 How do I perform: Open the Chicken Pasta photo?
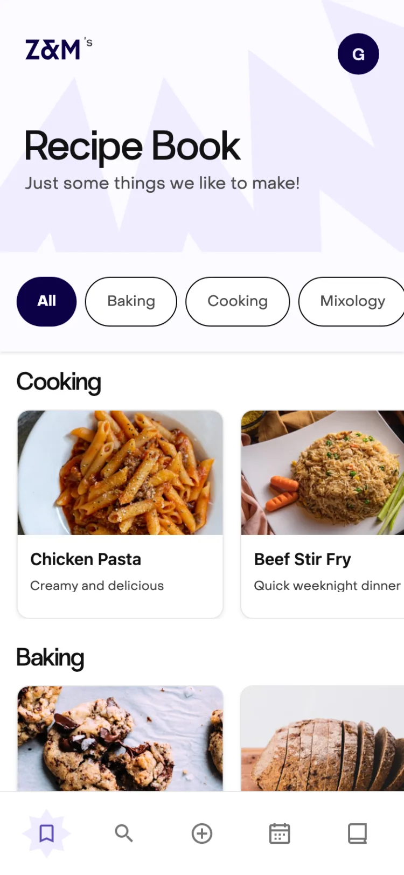pyautogui.click(x=120, y=473)
